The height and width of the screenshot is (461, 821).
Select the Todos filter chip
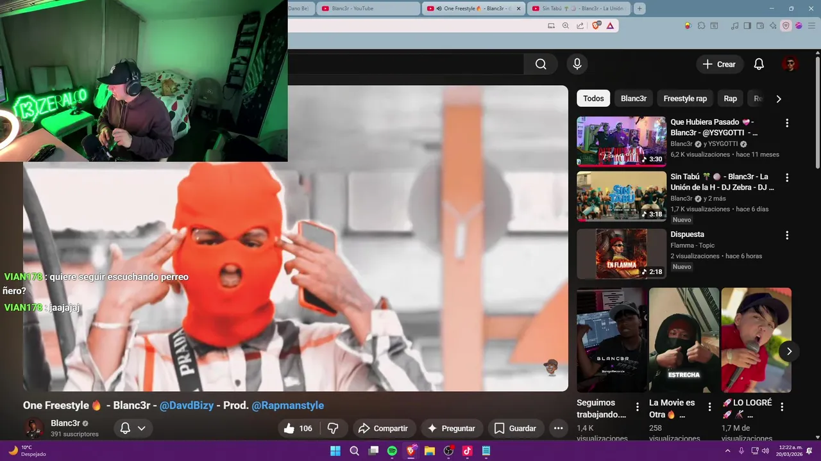pyautogui.click(x=593, y=99)
